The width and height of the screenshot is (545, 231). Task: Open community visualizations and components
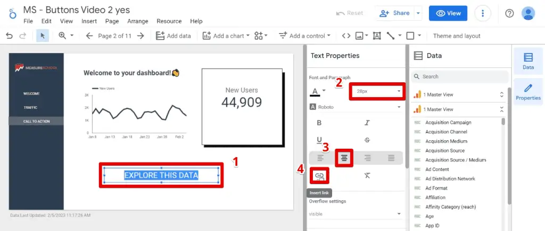click(x=261, y=36)
